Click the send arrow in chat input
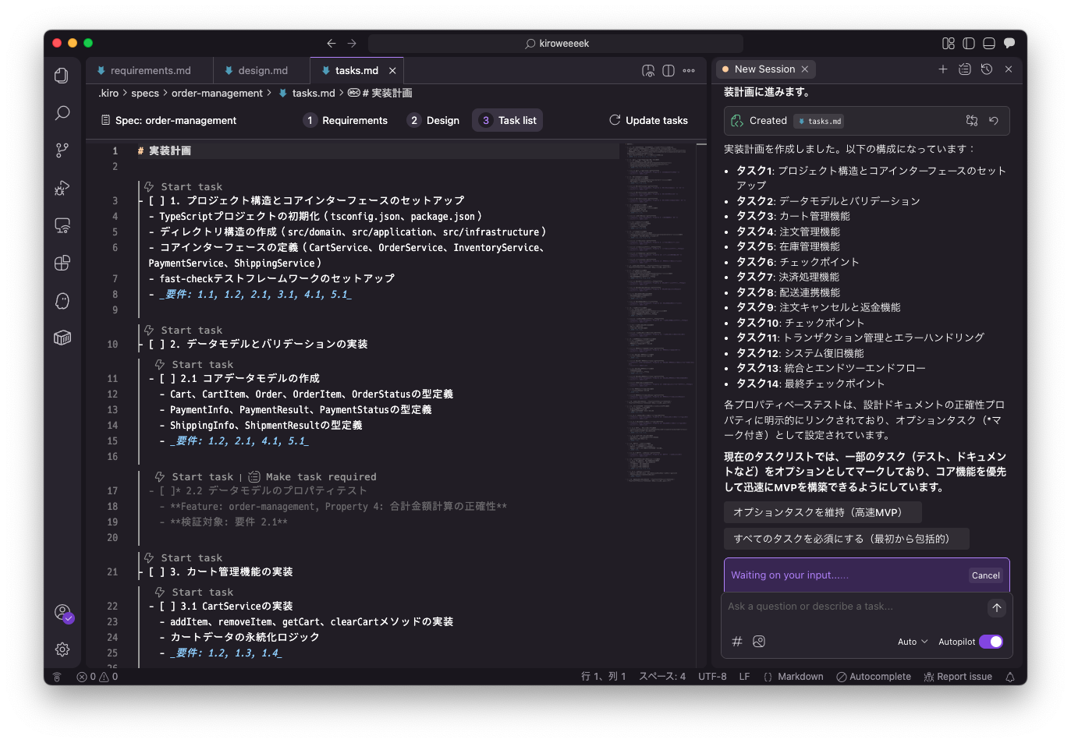1071x743 pixels. click(x=996, y=608)
